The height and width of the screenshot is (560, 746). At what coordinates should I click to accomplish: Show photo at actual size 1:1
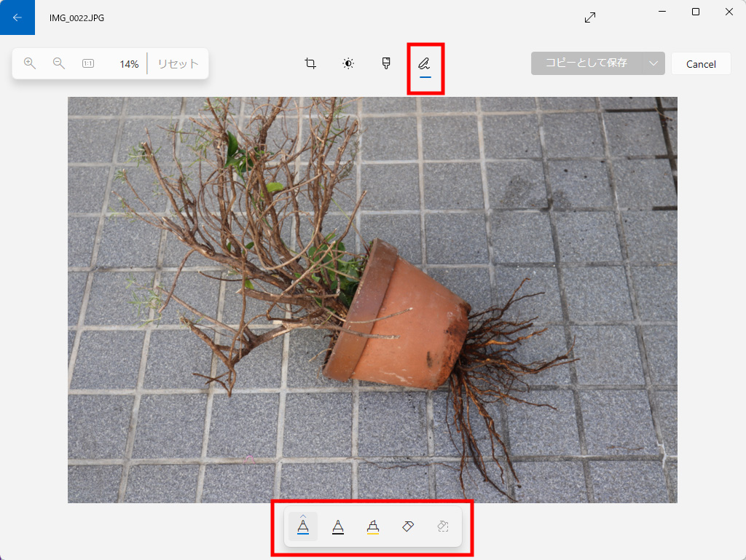pyautogui.click(x=88, y=63)
